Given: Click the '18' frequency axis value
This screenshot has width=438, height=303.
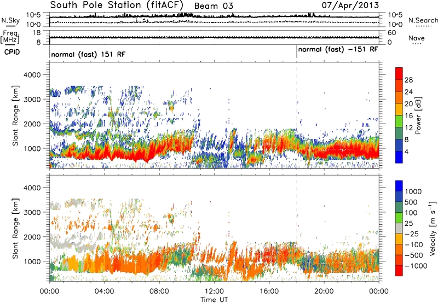Looking at the screenshot, I should tap(37, 33).
